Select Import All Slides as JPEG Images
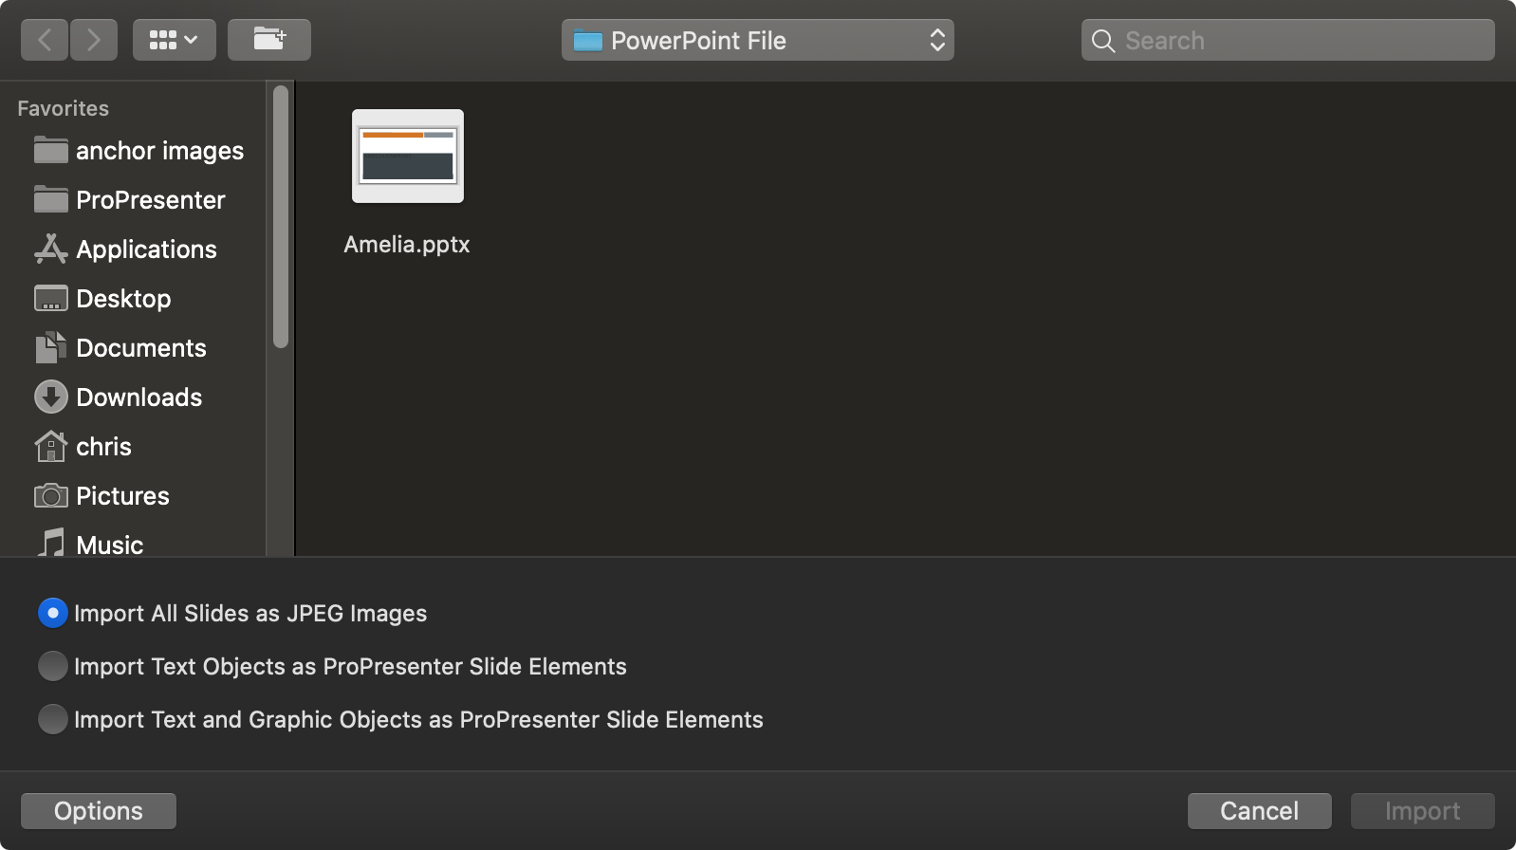Screen dimensions: 1516x850 (53, 614)
